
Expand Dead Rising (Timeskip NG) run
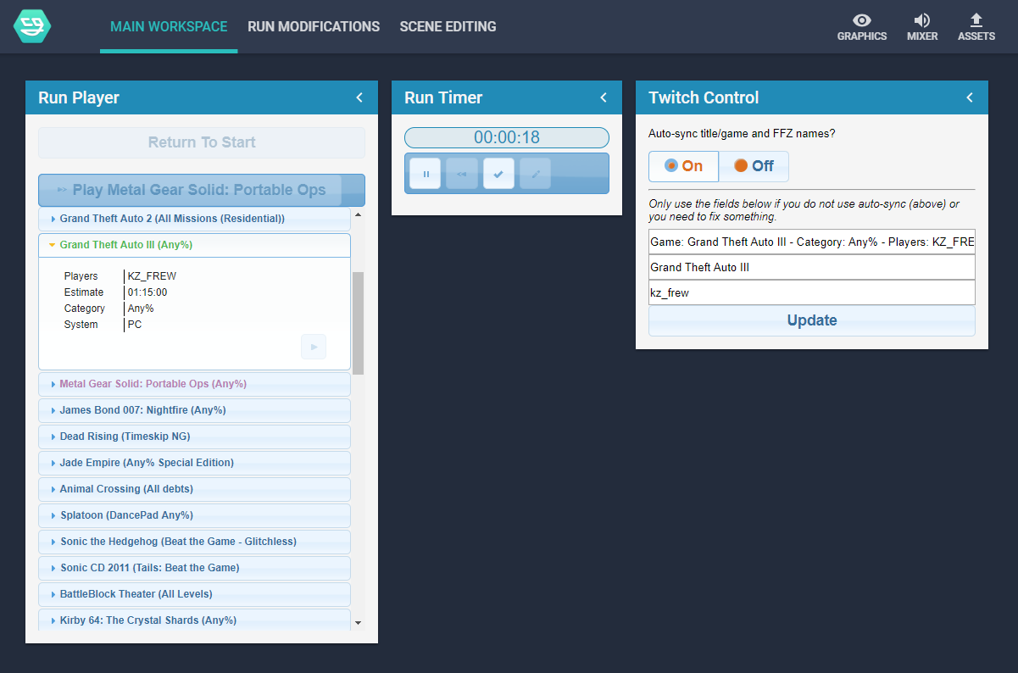click(194, 437)
